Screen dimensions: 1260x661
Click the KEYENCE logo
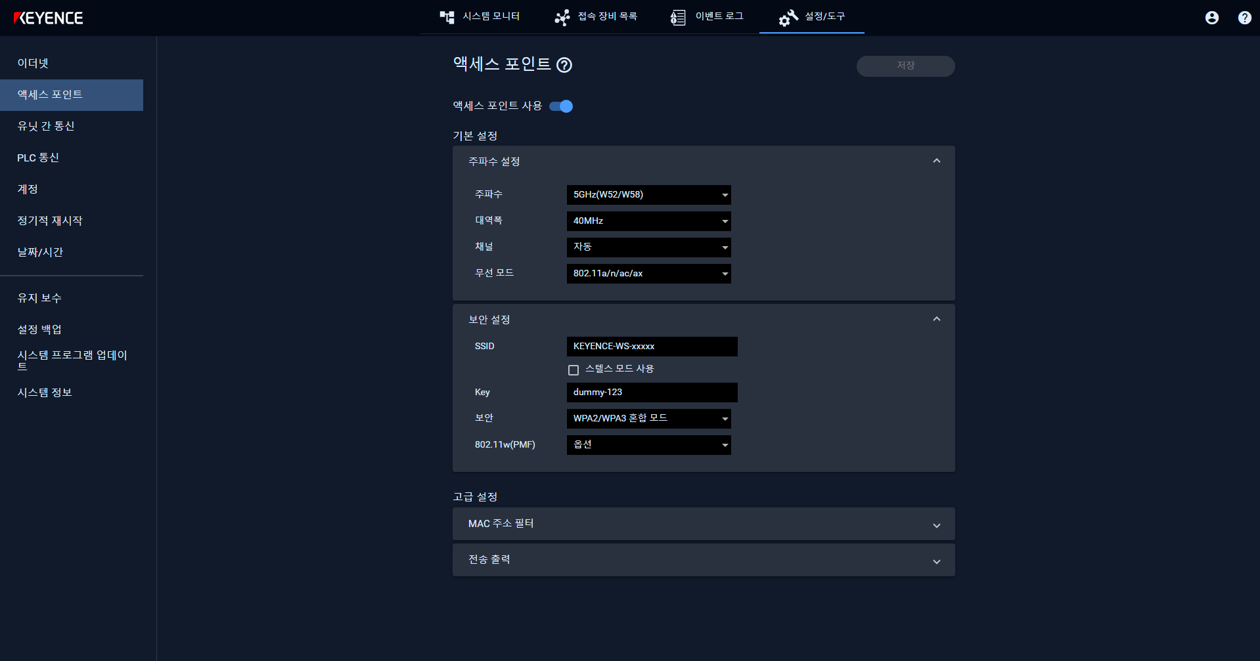click(49, 18)
